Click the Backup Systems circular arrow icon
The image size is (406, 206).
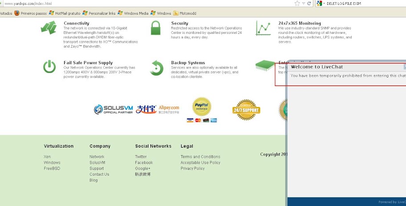coord(157,68)
